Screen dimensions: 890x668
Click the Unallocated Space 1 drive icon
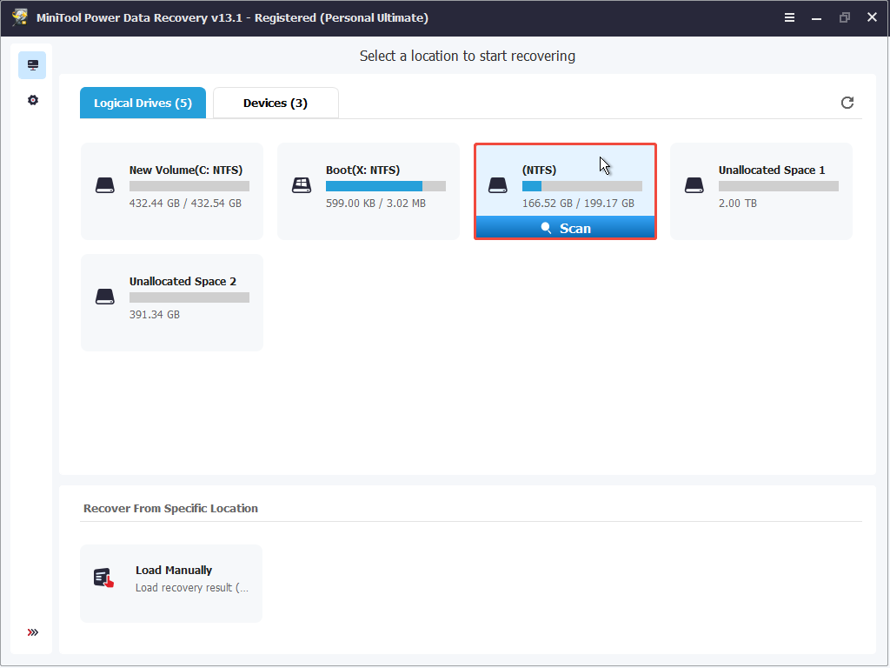tap(694, 185)
